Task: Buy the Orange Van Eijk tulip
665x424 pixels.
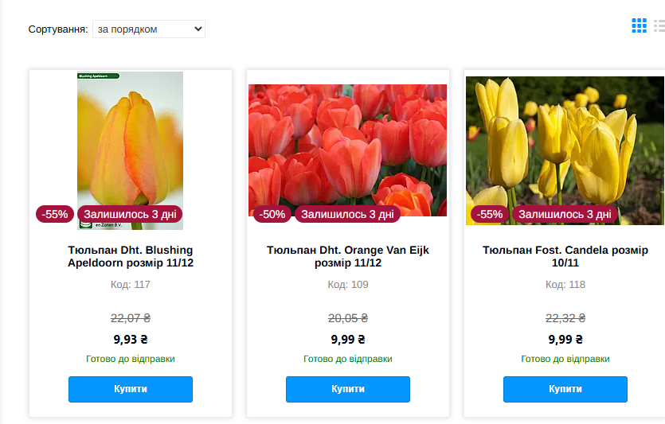Action: click(348, 389)
